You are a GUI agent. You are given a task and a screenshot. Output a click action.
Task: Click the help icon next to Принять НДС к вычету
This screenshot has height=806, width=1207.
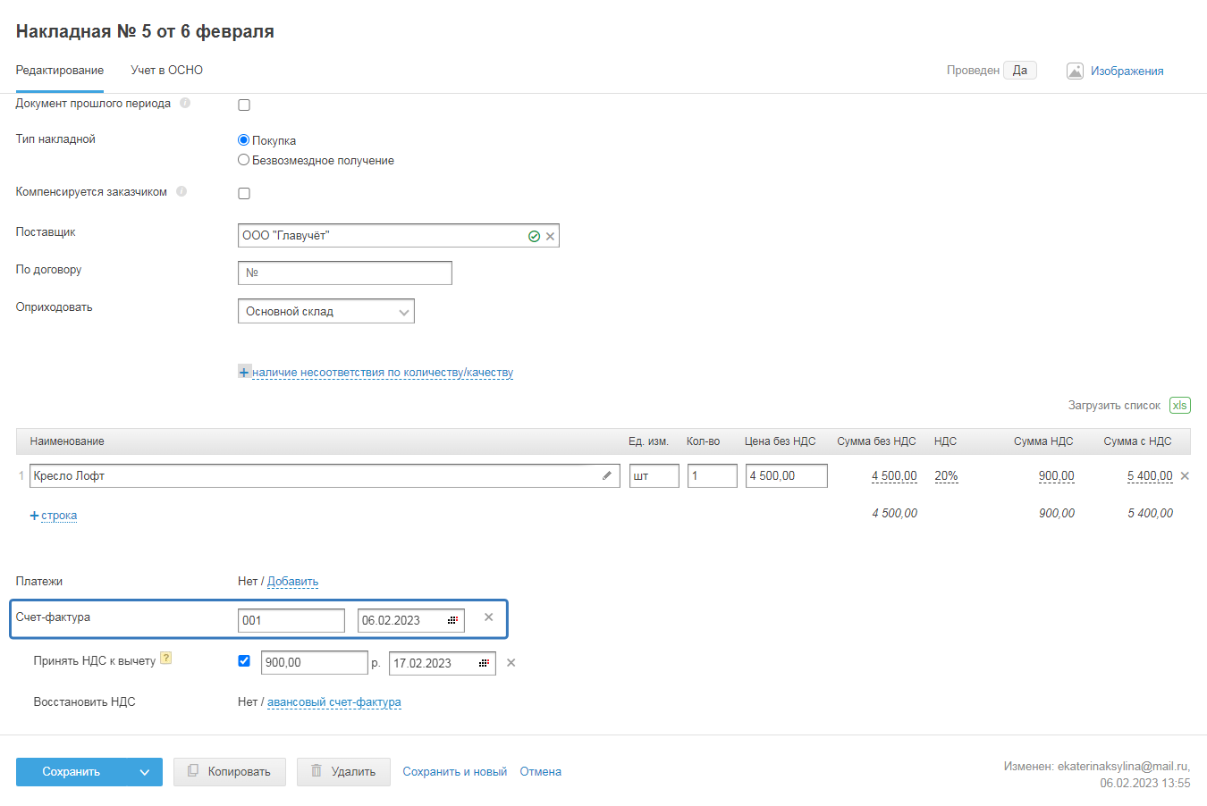tap(165, 659)
